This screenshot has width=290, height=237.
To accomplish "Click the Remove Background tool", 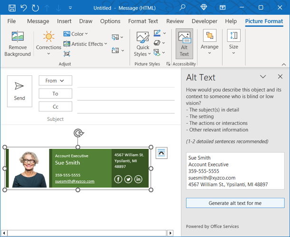I will pyautogui.click(x=18, y=44).
